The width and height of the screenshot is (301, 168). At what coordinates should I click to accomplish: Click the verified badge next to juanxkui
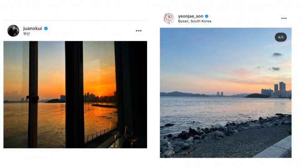click(x=46, y=28)
